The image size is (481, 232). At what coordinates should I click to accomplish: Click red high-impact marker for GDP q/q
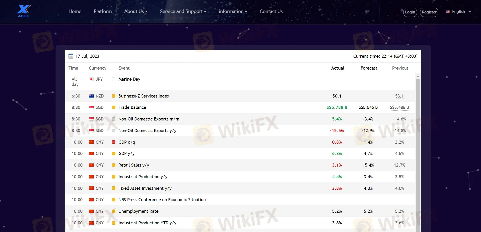pyautogui.click(x=114, y=142)
